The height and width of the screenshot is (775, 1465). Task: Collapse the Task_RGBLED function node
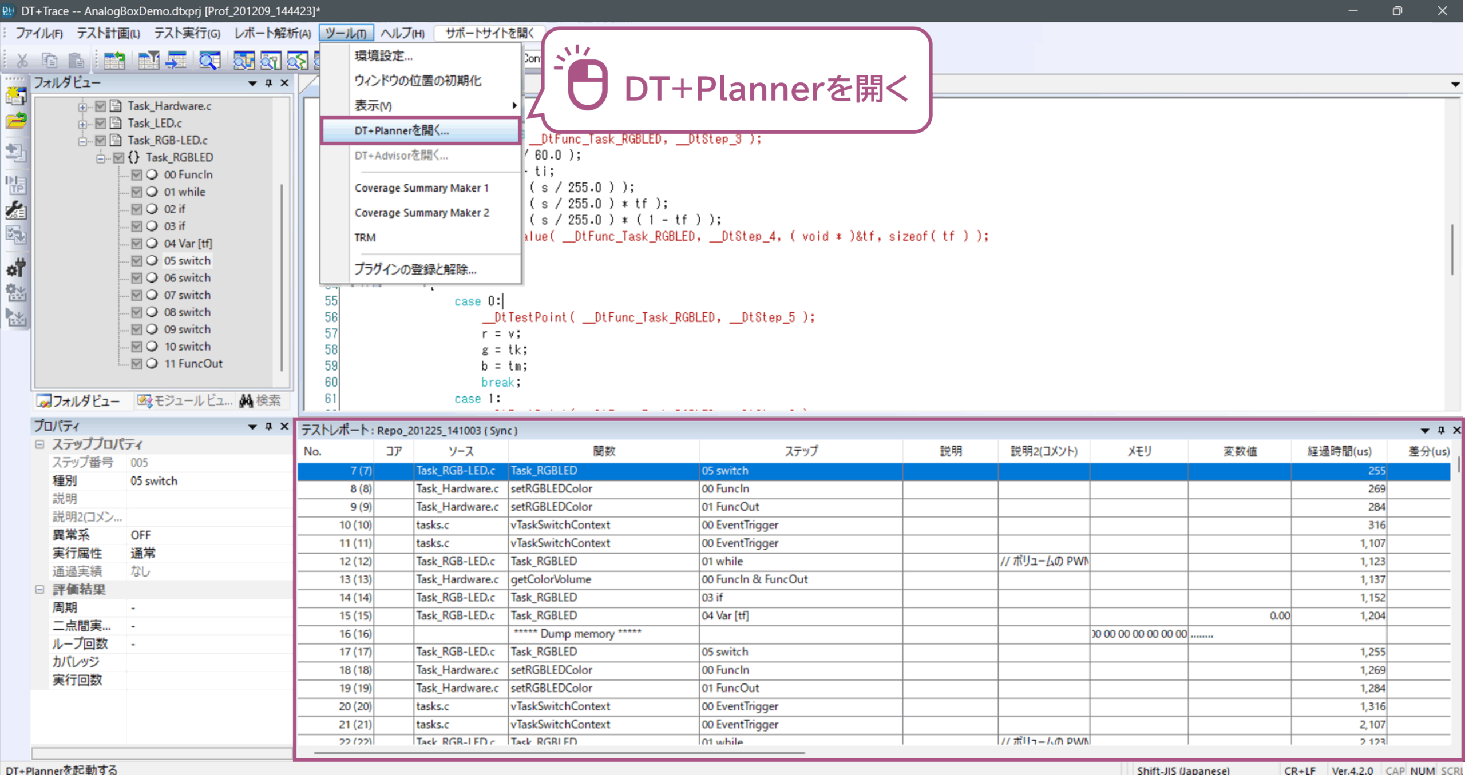click(101, 158)
